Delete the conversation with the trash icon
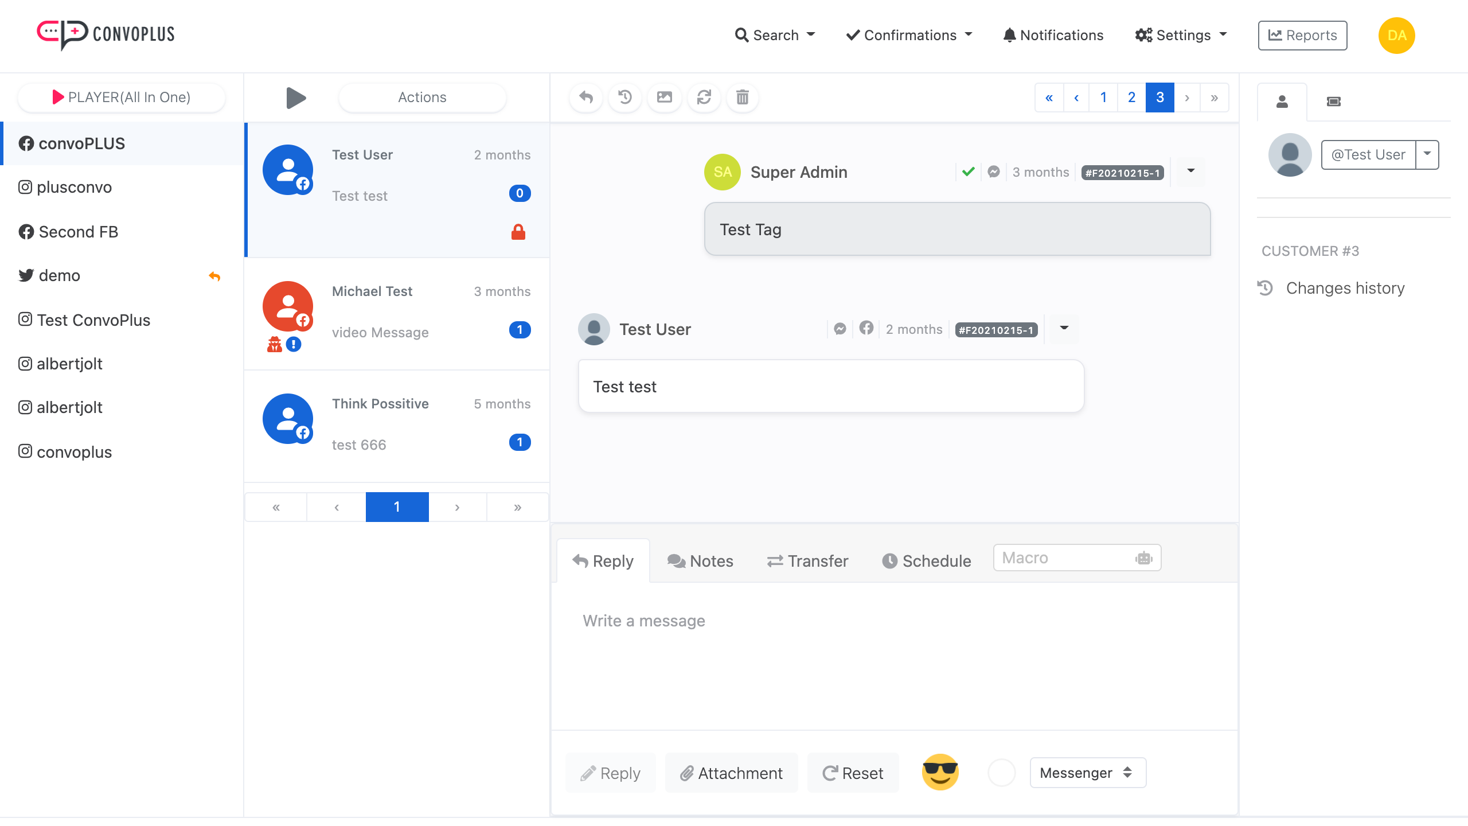Viewport: 1468px width, 826px height. click(742, 98)
